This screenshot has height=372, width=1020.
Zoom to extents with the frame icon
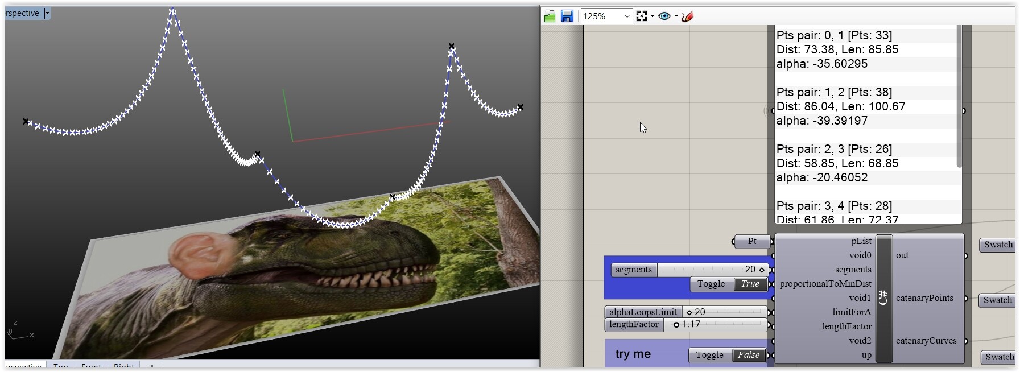tap(642, 16)
